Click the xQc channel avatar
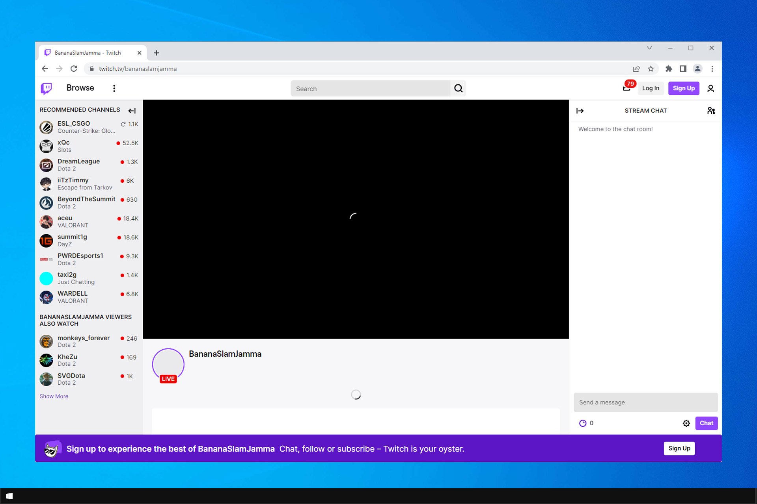The height and width of the screenshot is (504, 757). point(46,146)
